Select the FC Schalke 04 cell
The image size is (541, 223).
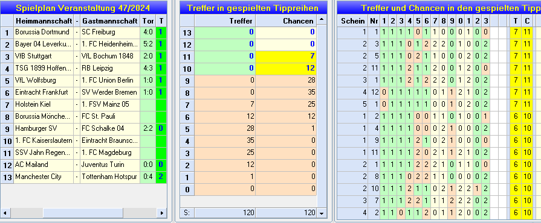(x=111, y=129)
